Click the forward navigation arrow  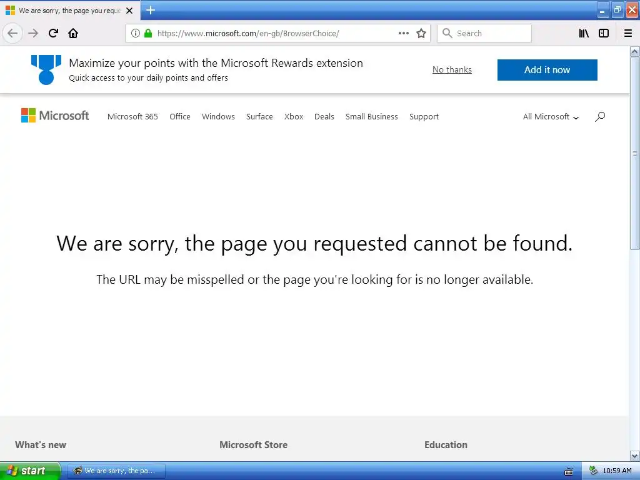click(33, 33)
